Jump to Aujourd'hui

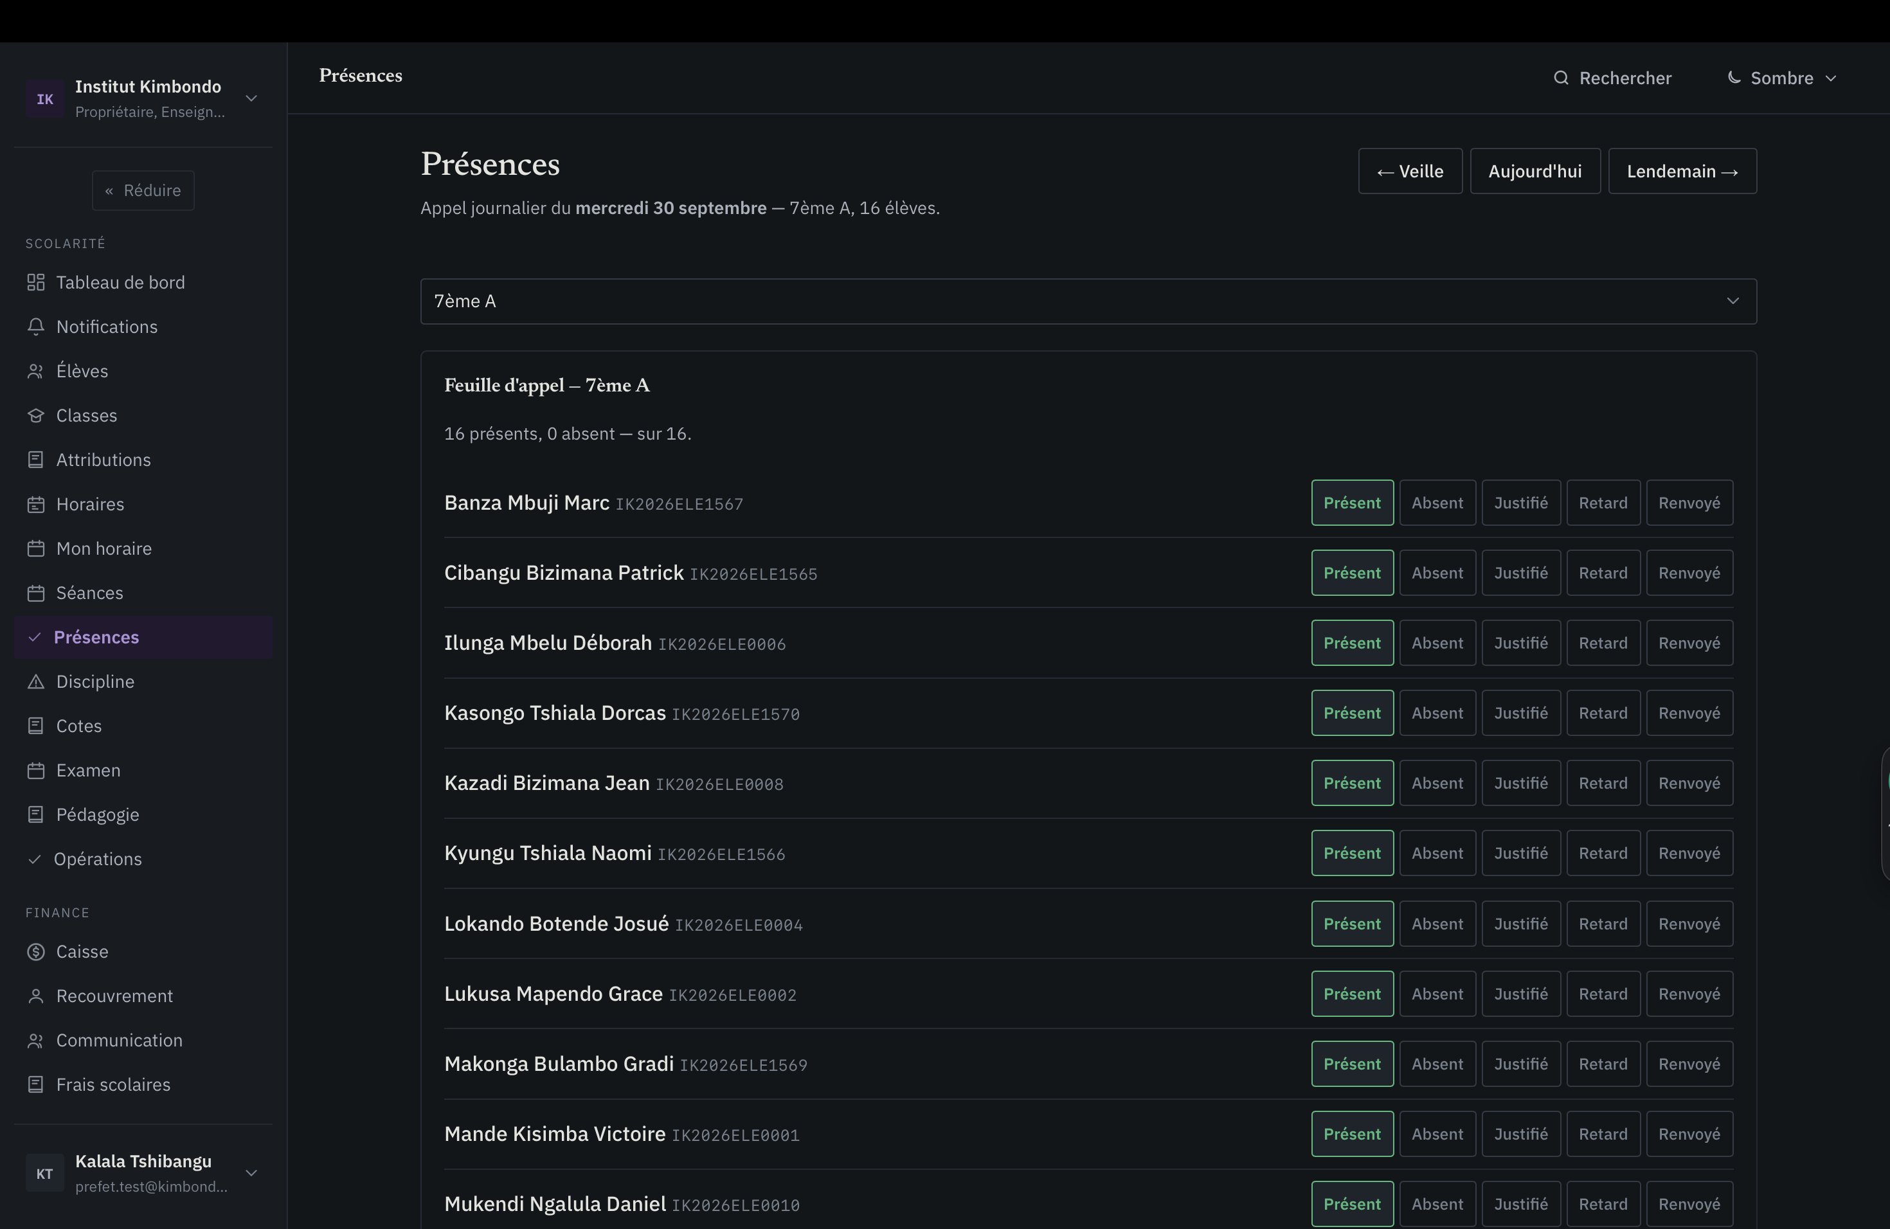point(1534,172)
